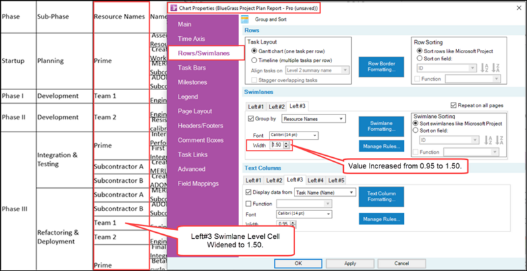Click the Cancel button

[x=402, y=263]
